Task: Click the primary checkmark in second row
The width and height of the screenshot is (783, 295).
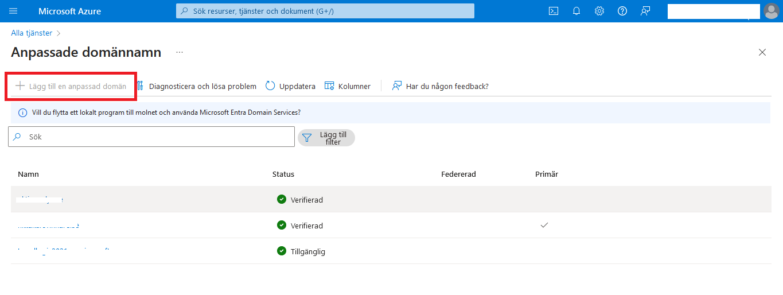Action: 544,225
